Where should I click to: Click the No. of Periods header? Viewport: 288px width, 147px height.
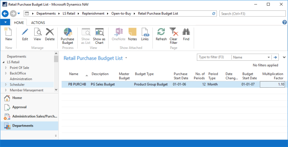coord(200,76)
